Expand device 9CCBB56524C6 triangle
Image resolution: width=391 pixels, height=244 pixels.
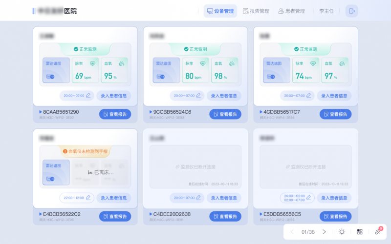[x=151, y=112]
